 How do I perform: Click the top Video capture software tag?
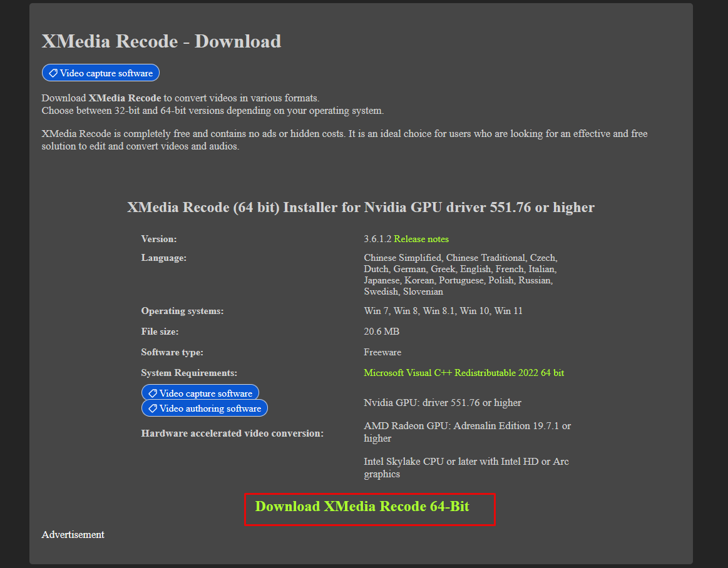[x=101, y=73]
